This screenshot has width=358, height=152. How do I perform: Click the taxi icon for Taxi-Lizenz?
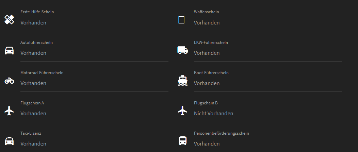(9, 141)
